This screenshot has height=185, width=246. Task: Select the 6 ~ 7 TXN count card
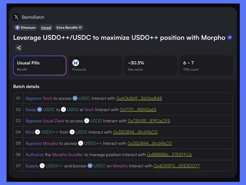[206, 65]
